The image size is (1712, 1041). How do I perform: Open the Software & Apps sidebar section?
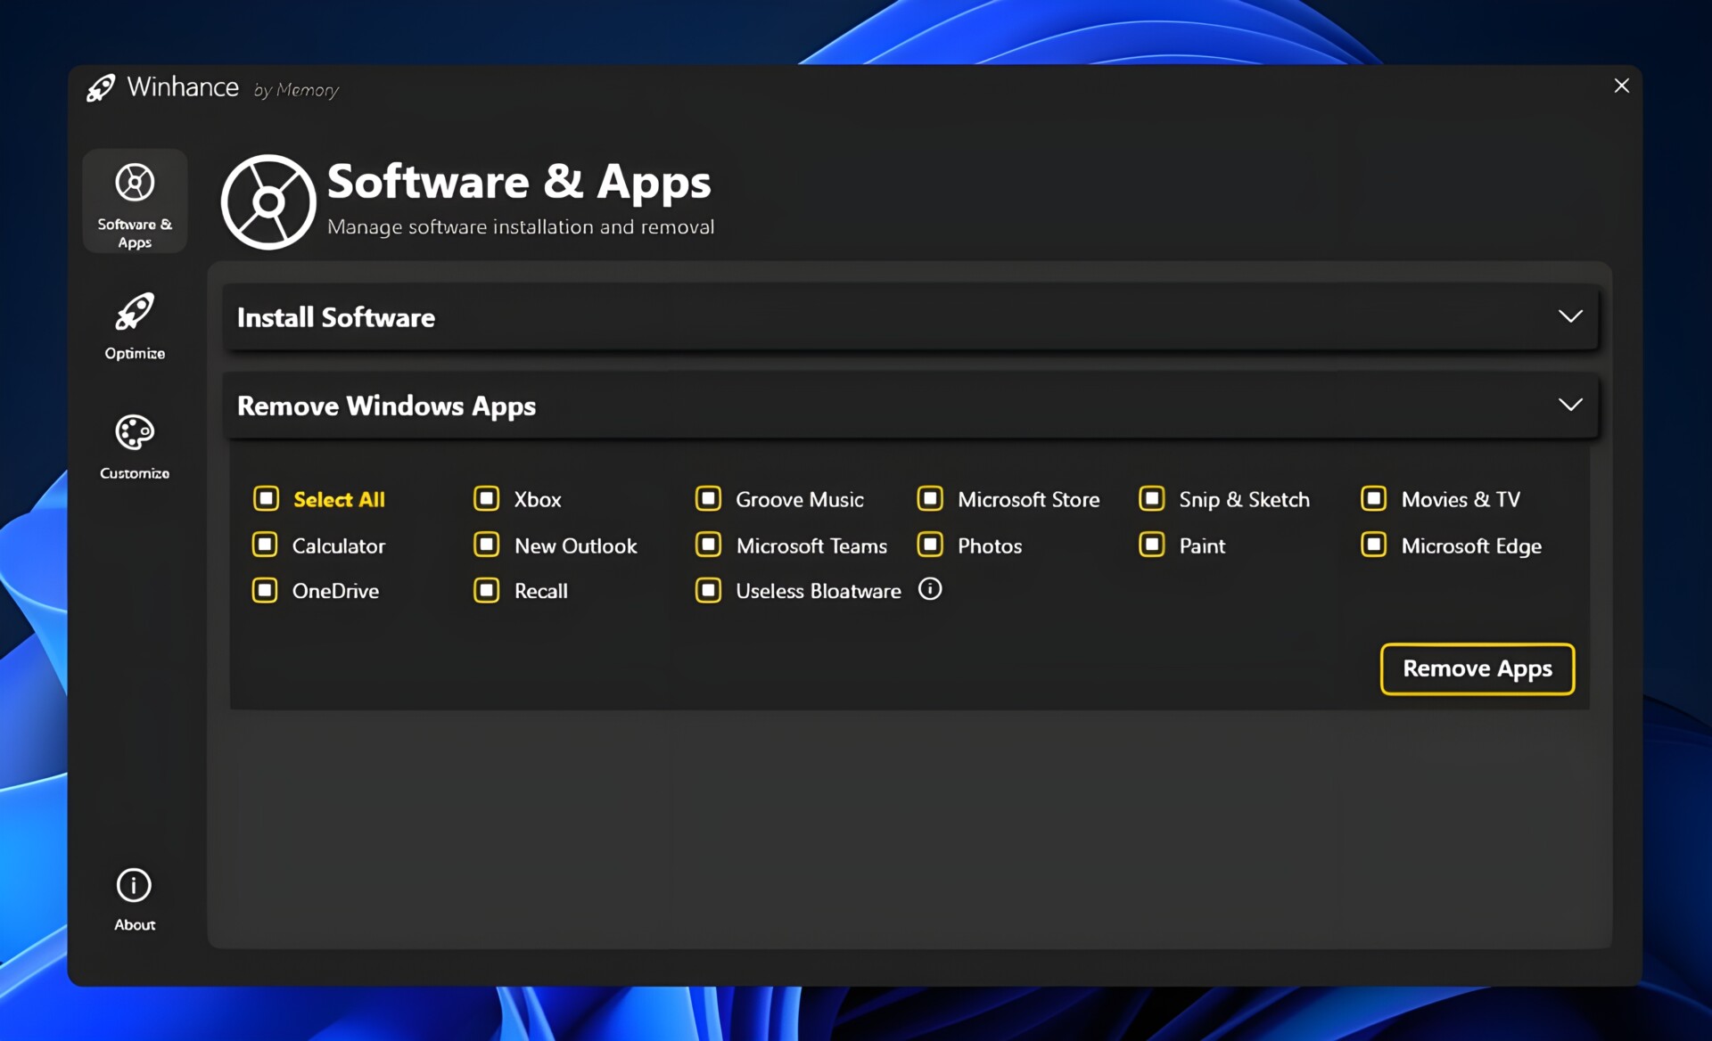point(135,201)
